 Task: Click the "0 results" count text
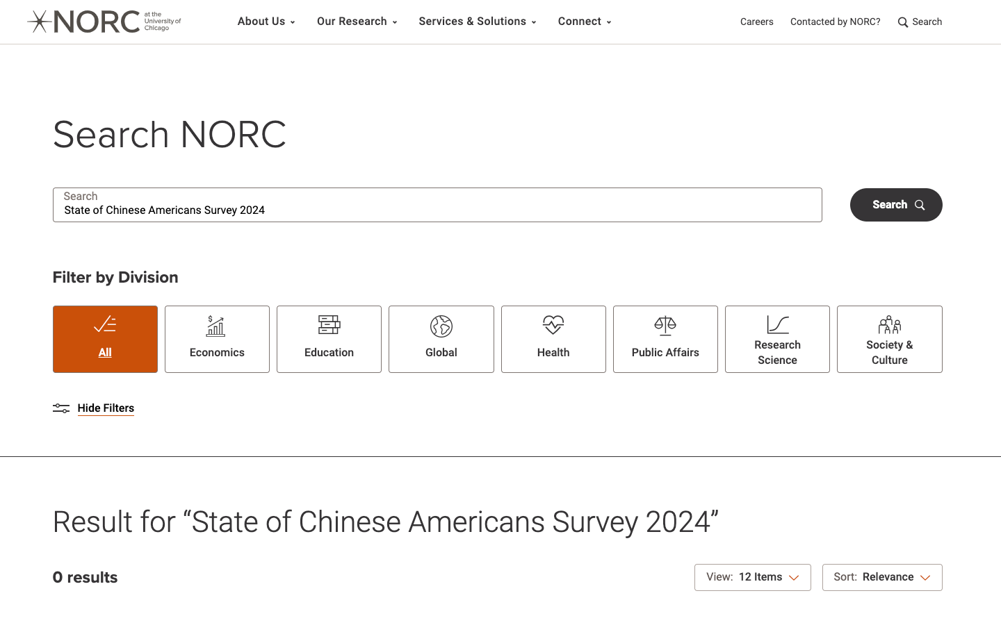click(x=85, y=577)
